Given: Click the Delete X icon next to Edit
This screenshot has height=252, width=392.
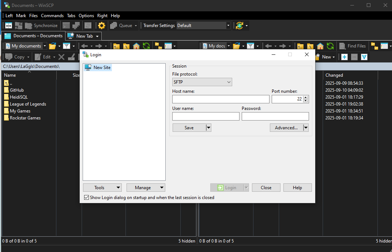Looking at the screenshot, I should point(61,57).
